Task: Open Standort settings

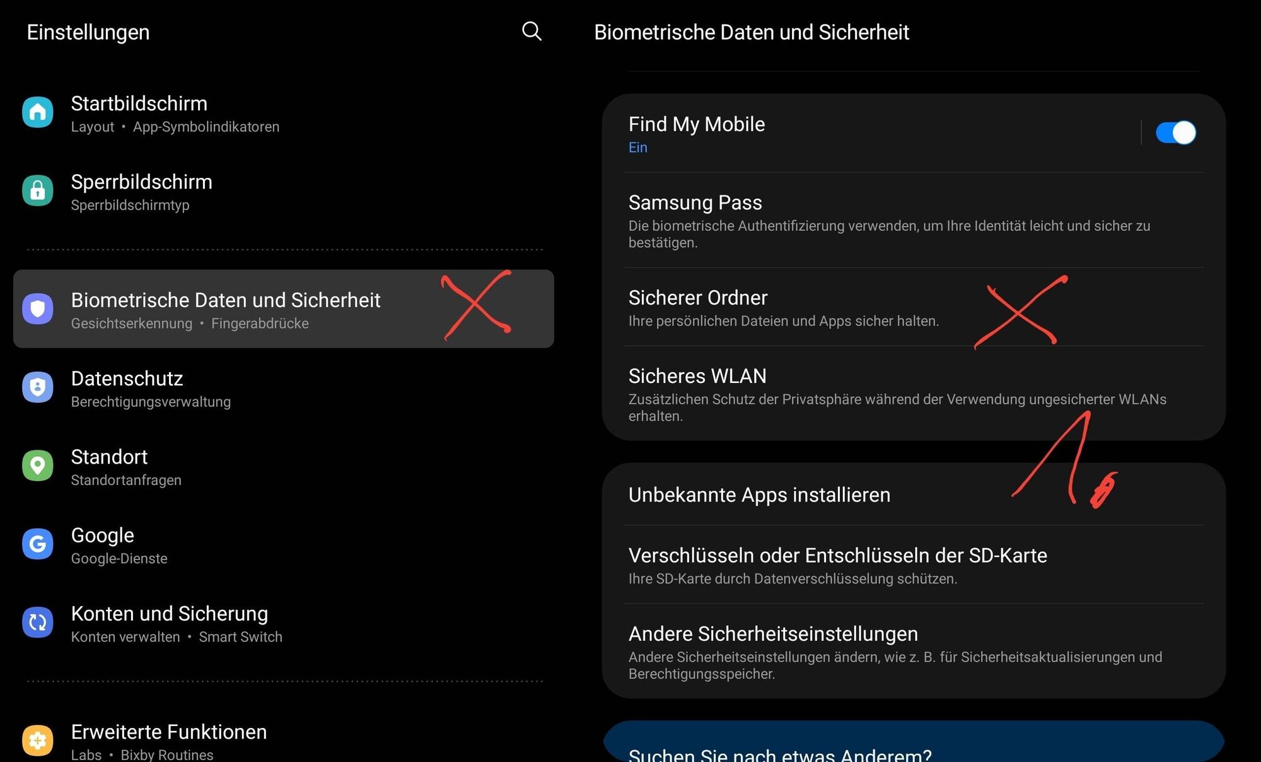Action: [x=284, y=466]
